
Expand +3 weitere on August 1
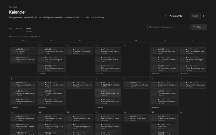pyautogui.click(x=156, y=74)
